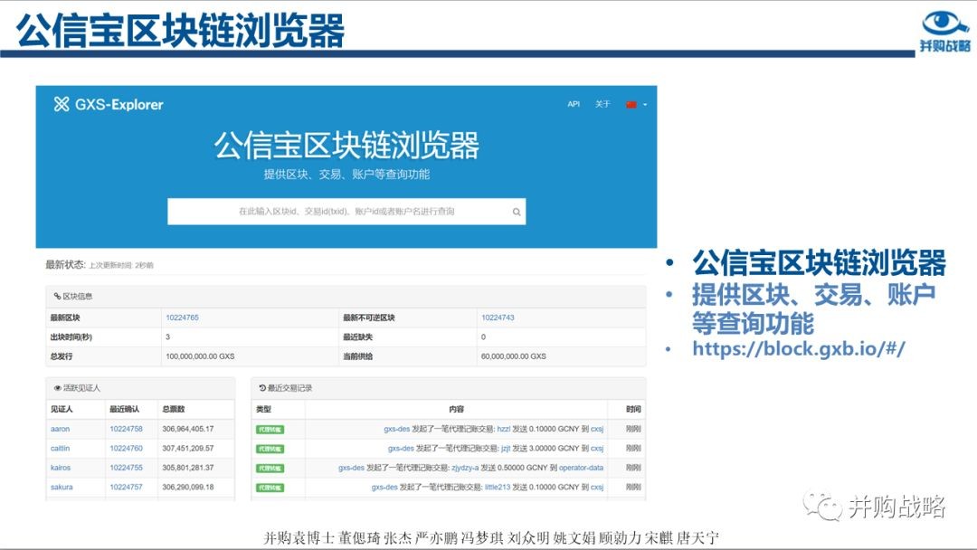Click the 活跃见证人 eye icon header
Viewport: 977px width, 550px height.
tap(77, 388)
